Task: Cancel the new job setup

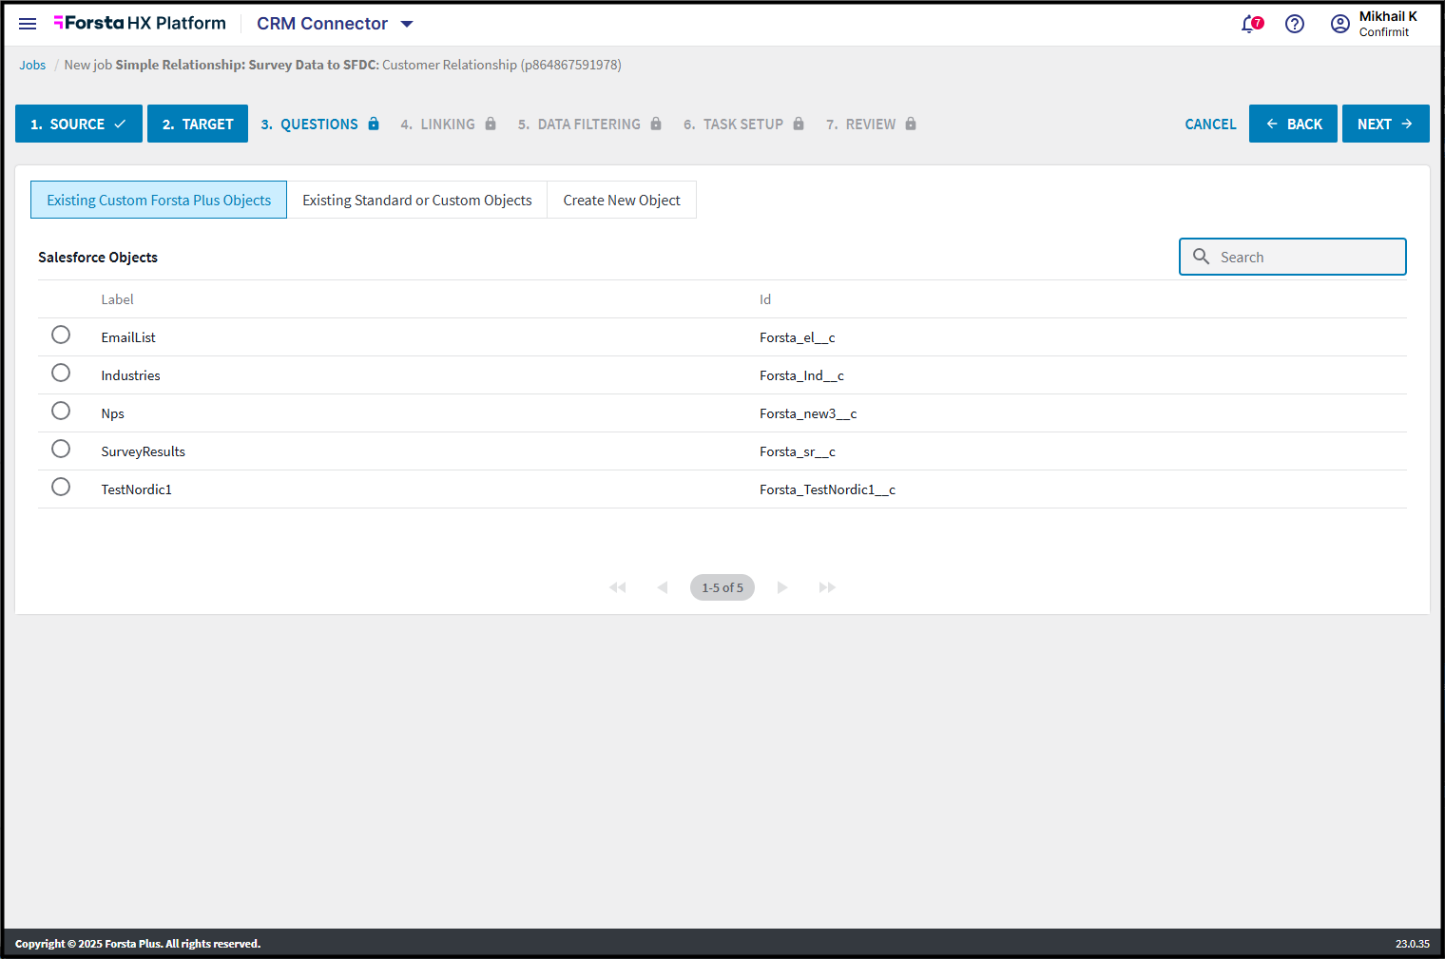Action: click(x=1210, y=124)
